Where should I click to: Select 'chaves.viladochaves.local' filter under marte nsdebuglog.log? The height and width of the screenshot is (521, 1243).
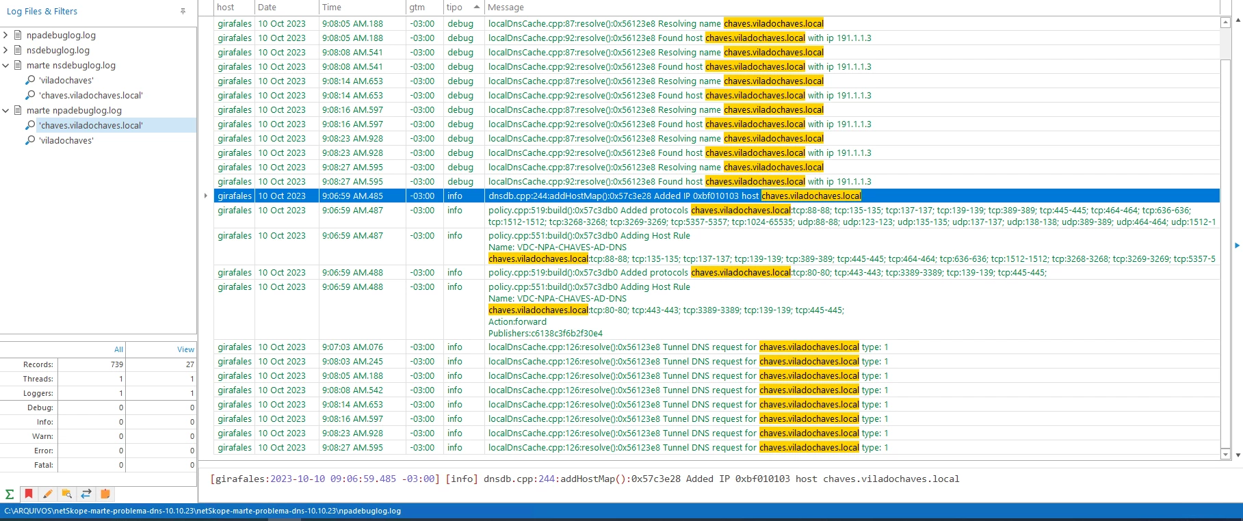point(91,95)
